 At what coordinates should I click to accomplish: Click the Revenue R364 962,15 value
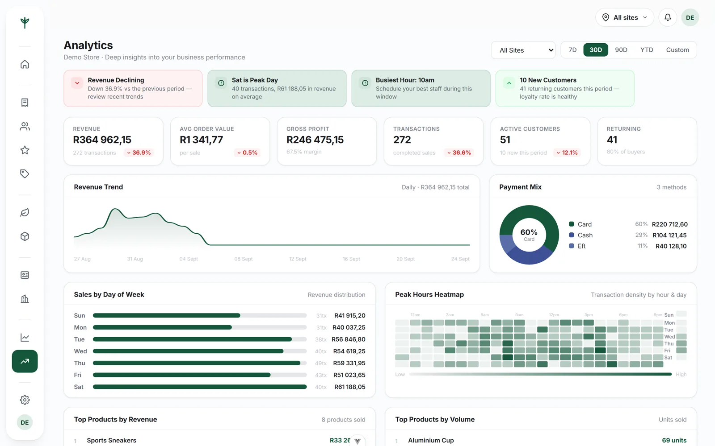click(102, 140)
